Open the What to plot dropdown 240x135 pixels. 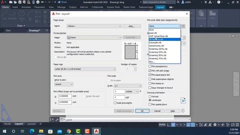pyautogui.click(x=64, y=84)
